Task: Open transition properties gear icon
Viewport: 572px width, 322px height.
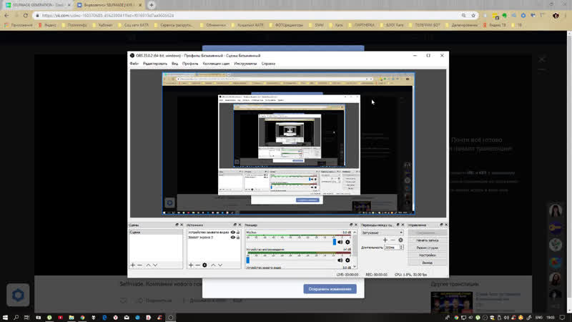Action: pos(400,240)
